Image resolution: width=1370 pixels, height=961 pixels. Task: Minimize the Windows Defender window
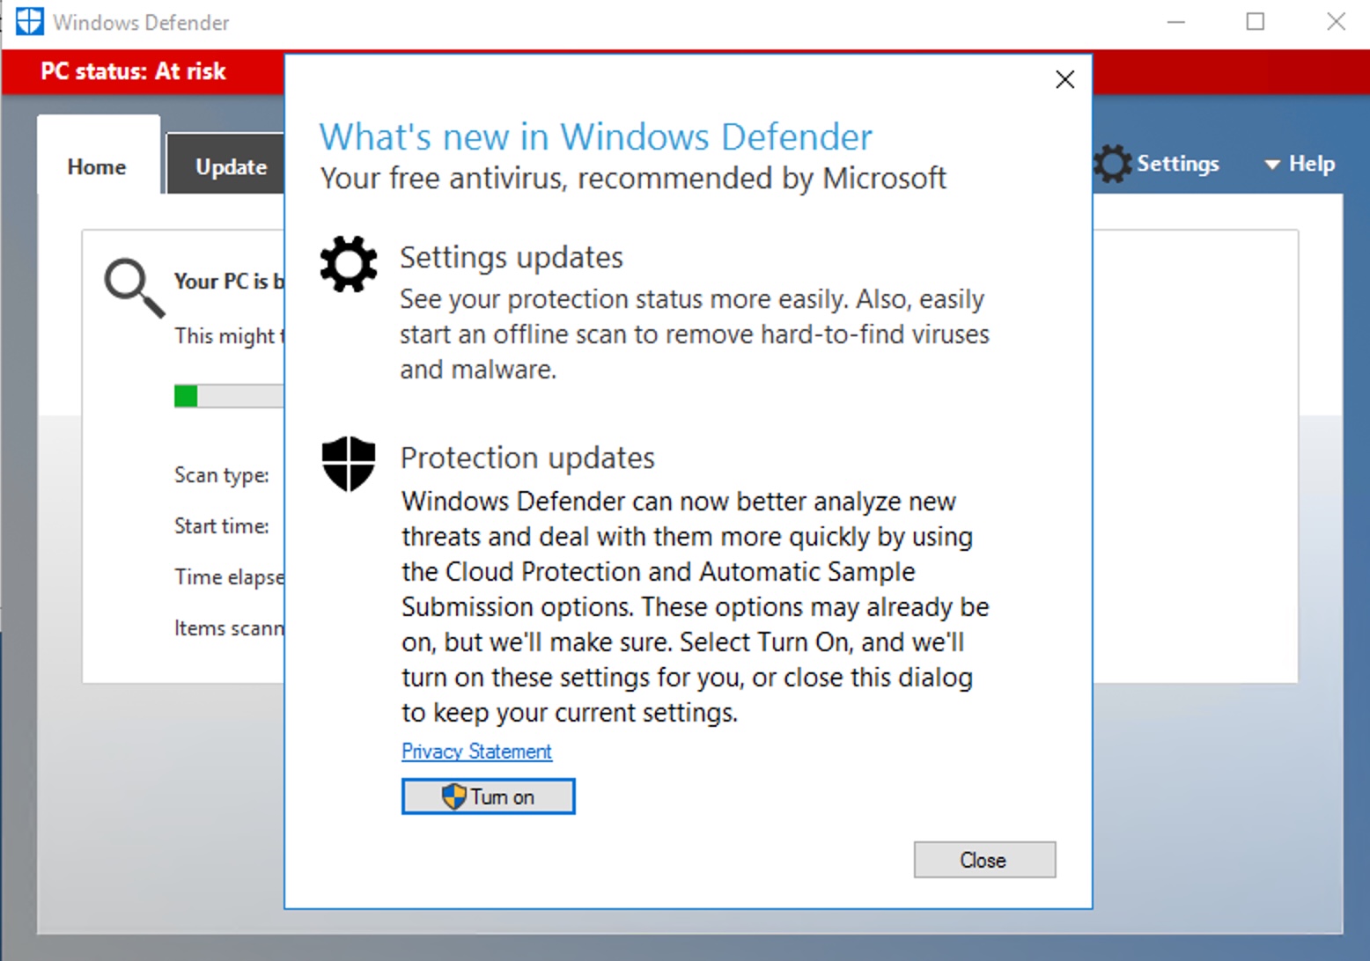pos(1176,22)
